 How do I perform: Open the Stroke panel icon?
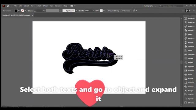186,58
